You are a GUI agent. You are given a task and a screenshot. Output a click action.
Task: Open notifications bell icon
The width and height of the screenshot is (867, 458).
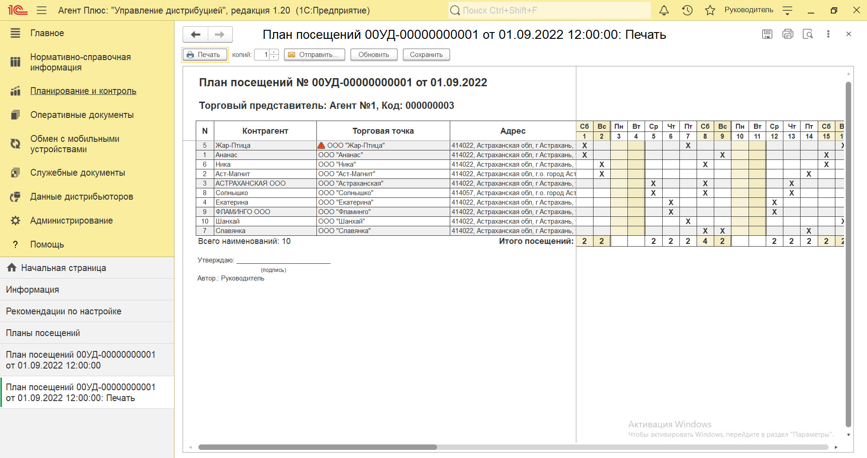pyautogui.click(x=664, y=10)
